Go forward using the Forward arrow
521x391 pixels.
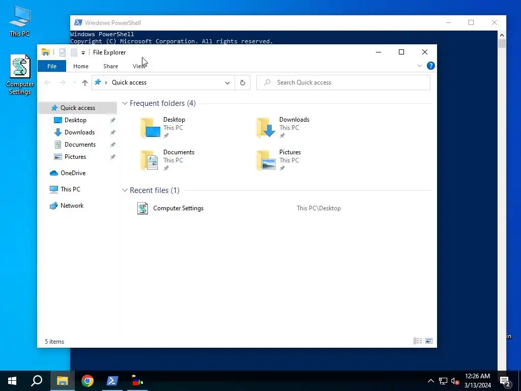62,82
